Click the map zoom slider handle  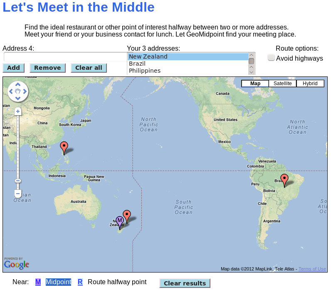coord(18,181)
